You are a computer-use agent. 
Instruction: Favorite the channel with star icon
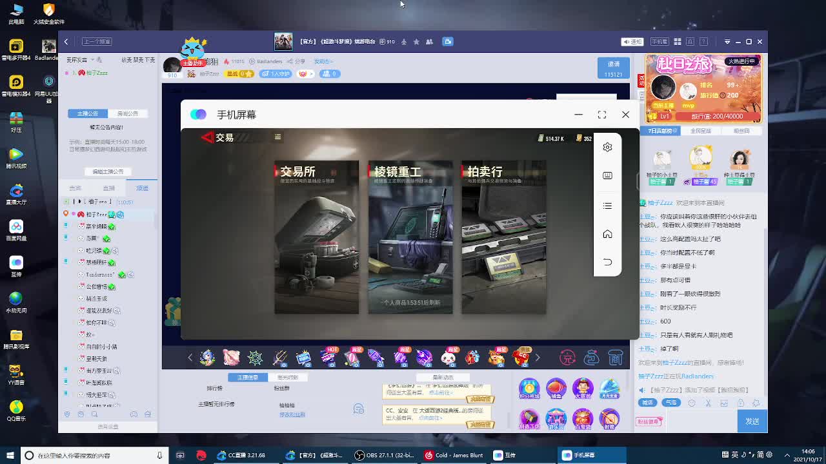tap(416, 41)
